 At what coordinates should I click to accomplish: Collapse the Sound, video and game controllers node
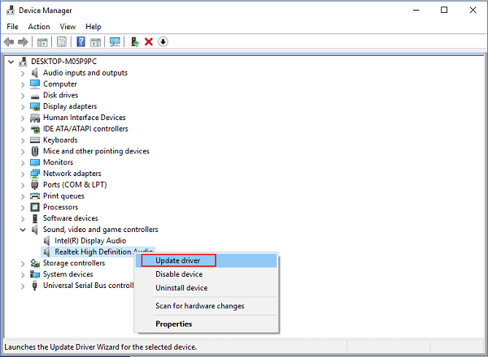tap(23, 230)
